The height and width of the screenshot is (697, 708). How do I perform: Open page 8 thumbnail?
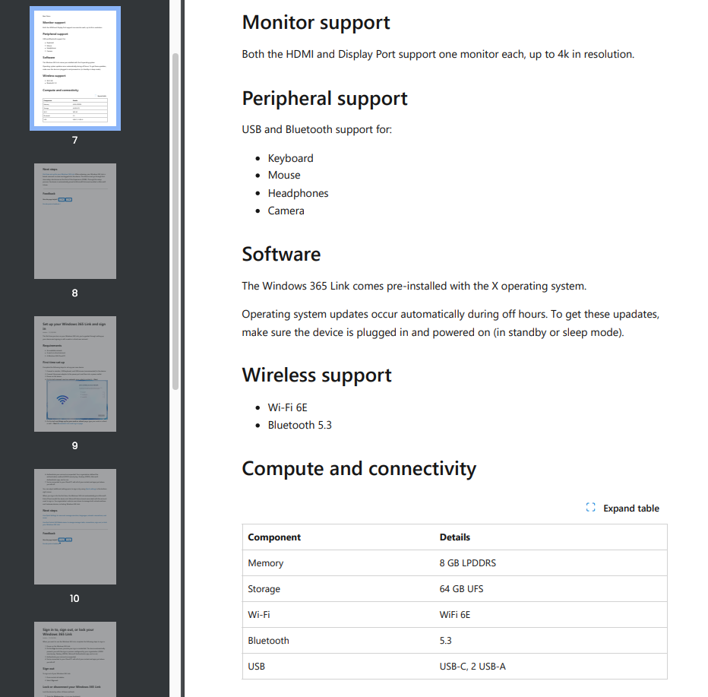tap(75, 221)
